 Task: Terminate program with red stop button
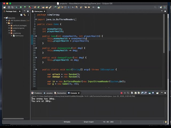(122, 93)
